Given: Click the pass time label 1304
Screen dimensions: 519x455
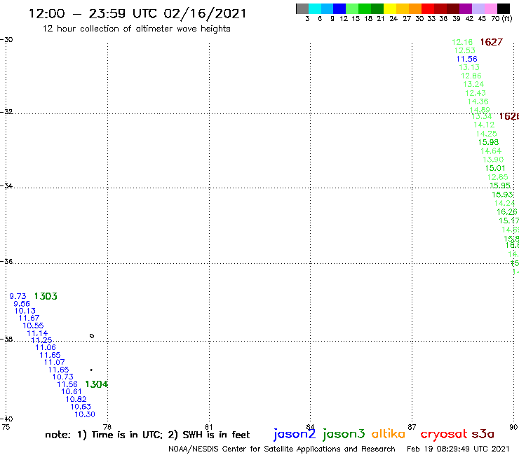Looking at the screenshot, I should coord(96,384).
